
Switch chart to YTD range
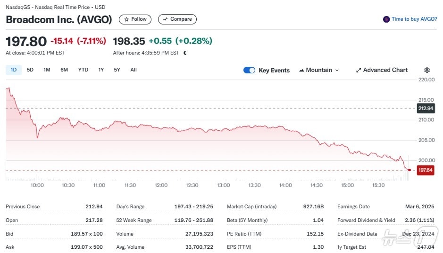click(x=83, y=70)
